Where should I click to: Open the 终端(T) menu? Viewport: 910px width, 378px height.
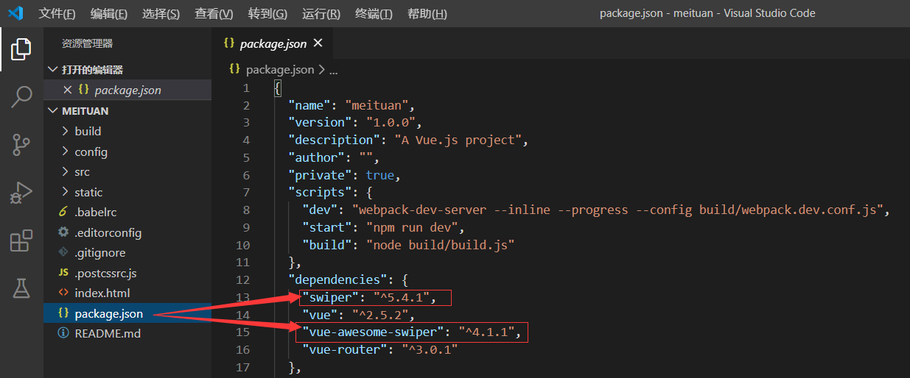pyautogui.click(x=374, y=14)
